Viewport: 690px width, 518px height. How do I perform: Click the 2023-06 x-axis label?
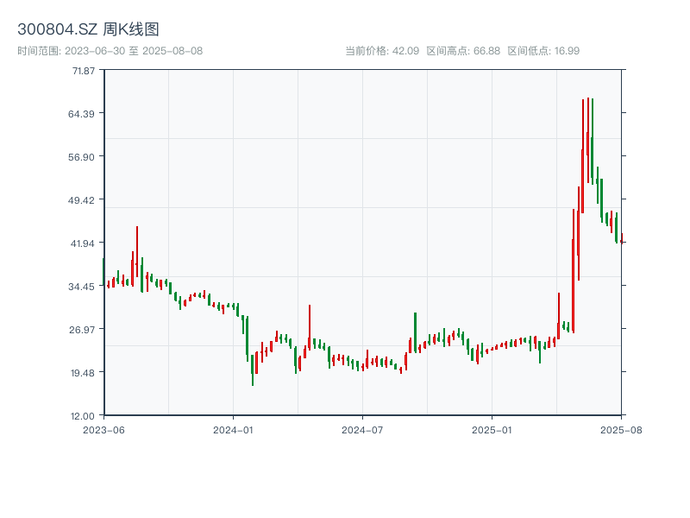[103, 430]
